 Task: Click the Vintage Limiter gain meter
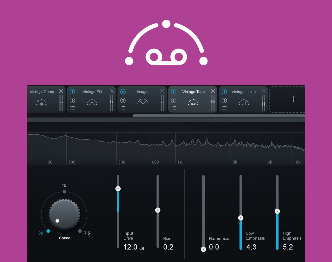[x=264, y=103]
